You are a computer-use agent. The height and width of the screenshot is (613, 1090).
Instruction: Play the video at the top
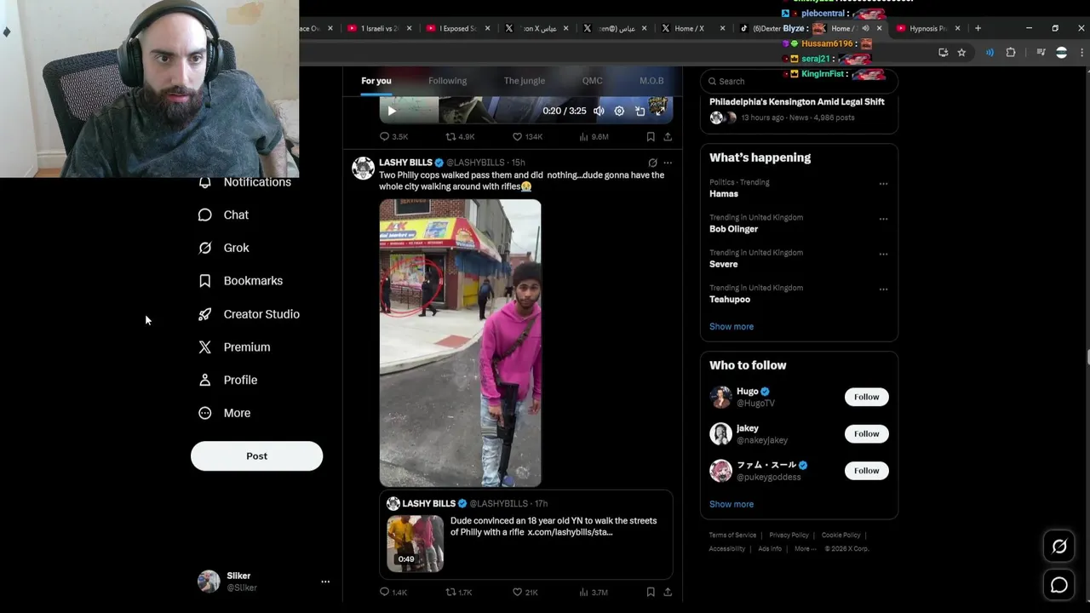click(392, 111)
